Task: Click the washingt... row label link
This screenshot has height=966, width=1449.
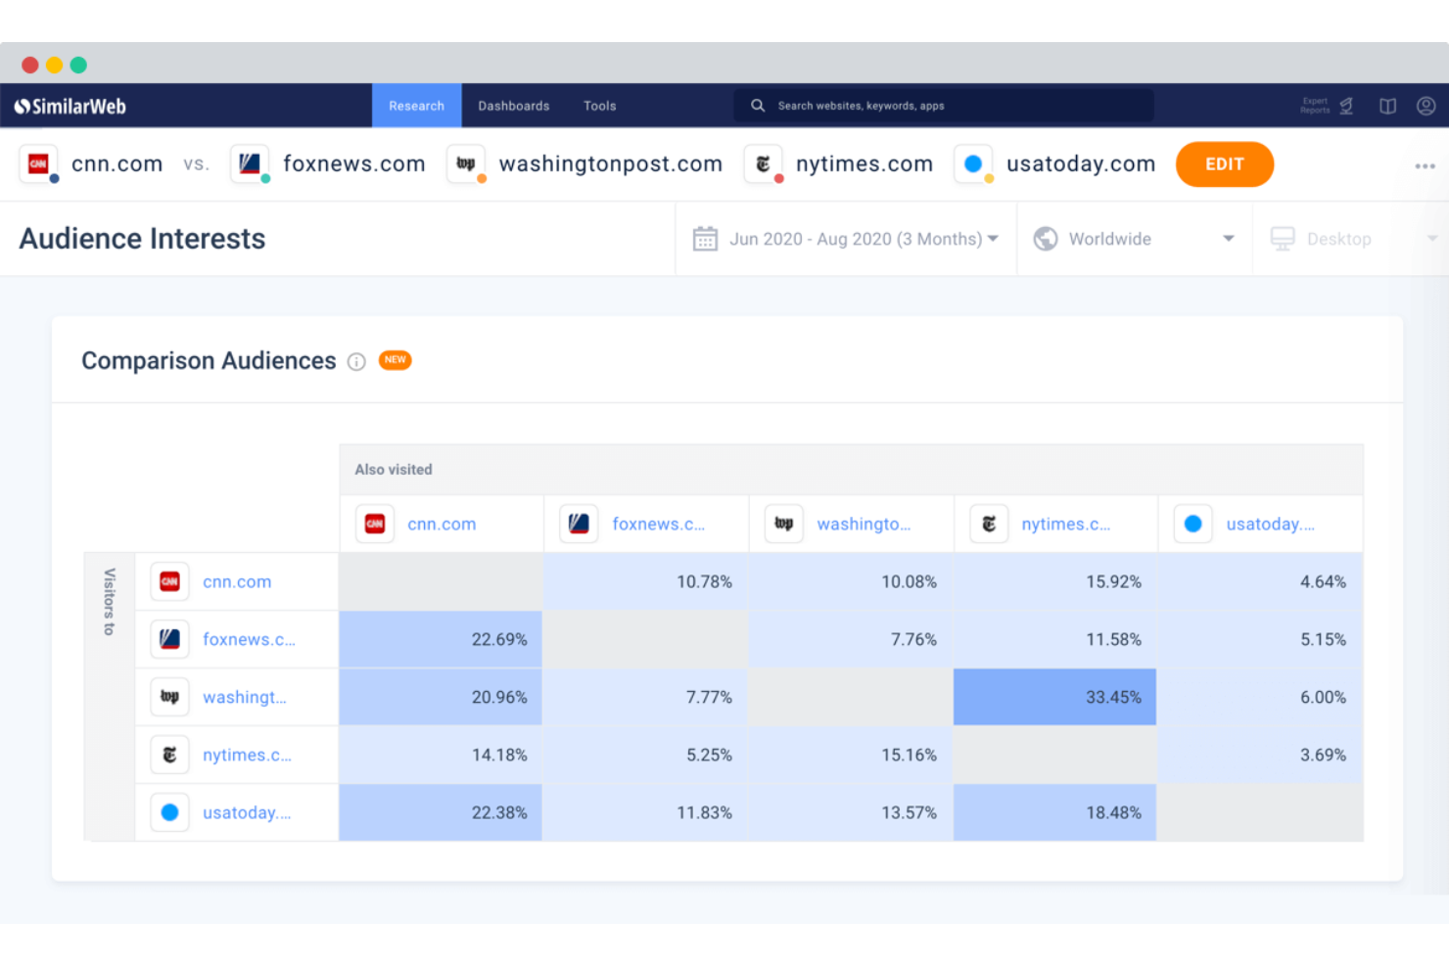Action: [x=245, y=698]
